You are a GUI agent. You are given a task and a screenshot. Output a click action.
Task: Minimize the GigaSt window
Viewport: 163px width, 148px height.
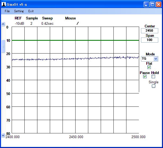coord(146,4)
